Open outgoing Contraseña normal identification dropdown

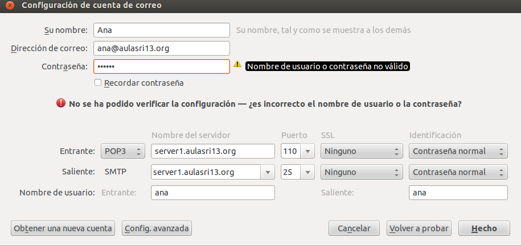(458, 172)
